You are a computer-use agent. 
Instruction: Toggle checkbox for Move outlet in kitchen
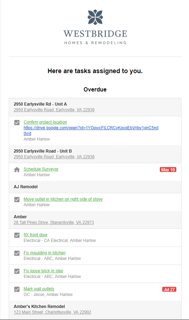click(17, 200)
